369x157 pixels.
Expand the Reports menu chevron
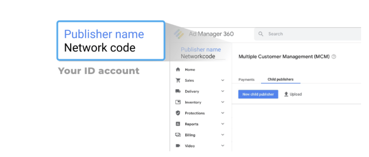[223, 124]
